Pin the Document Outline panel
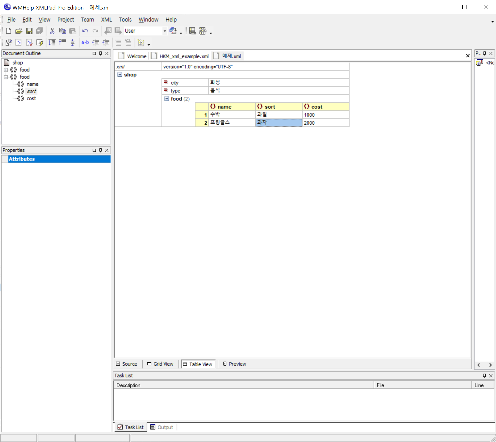This screenshot has width=496, height=442. tap(101, 53)
